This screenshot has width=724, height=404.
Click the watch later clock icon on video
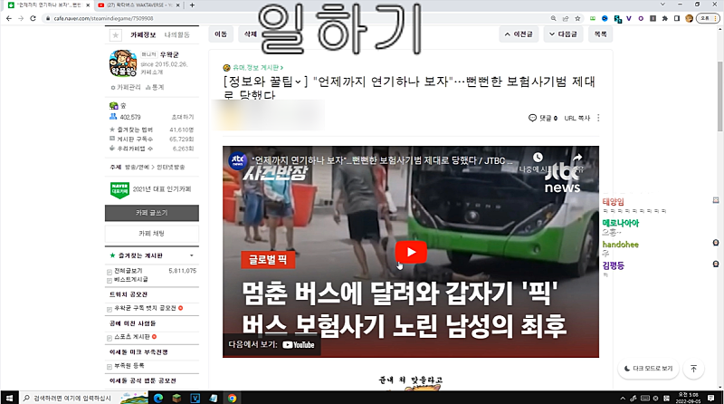pos(538,158)
